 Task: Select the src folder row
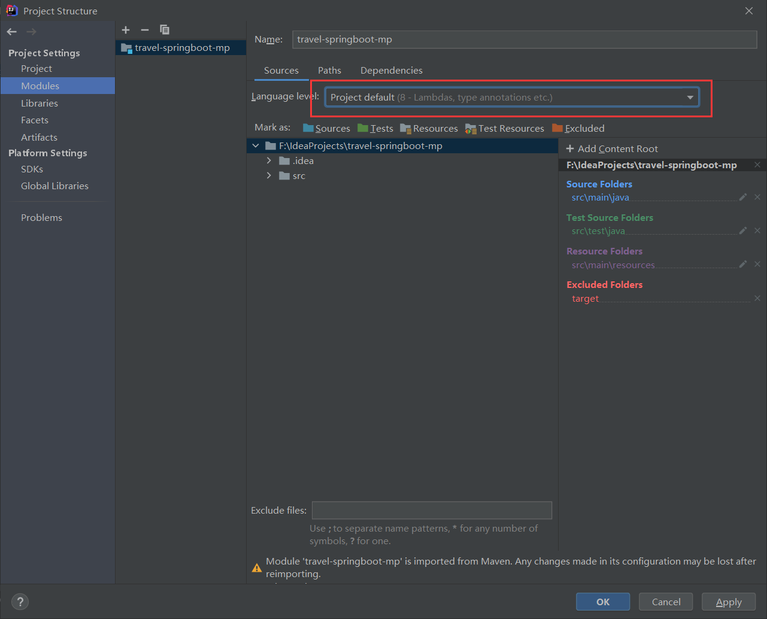[x=402, y=175]
